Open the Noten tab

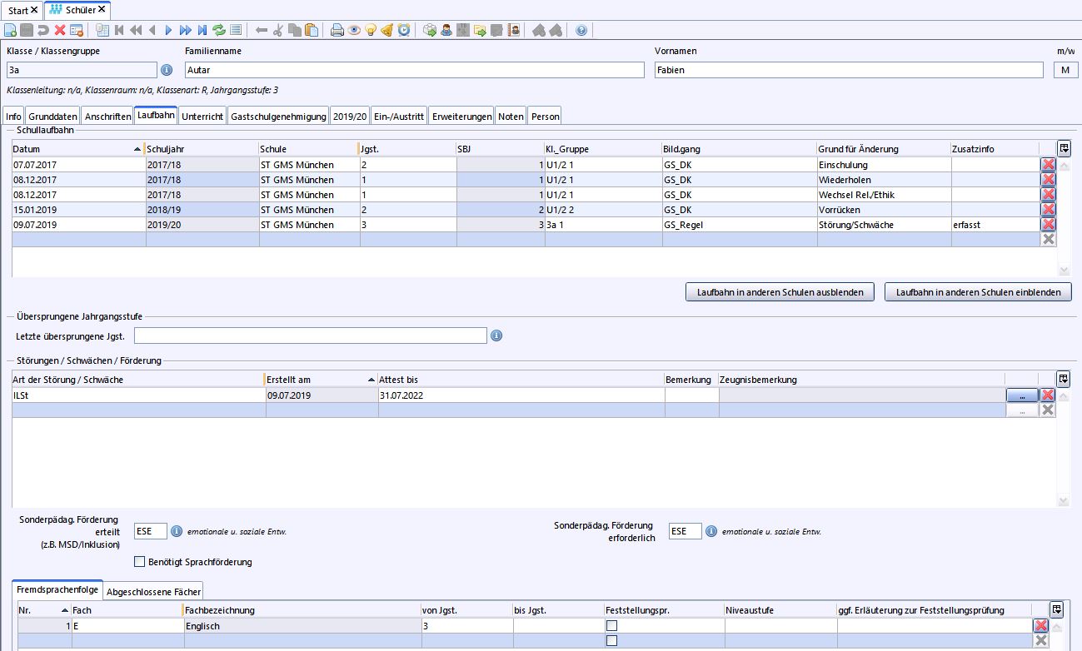click(x=511, y=117)
